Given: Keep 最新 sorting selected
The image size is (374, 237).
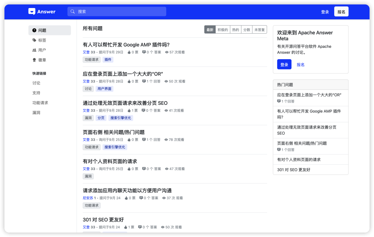Looking at the screenshot, I should (210, 29).
